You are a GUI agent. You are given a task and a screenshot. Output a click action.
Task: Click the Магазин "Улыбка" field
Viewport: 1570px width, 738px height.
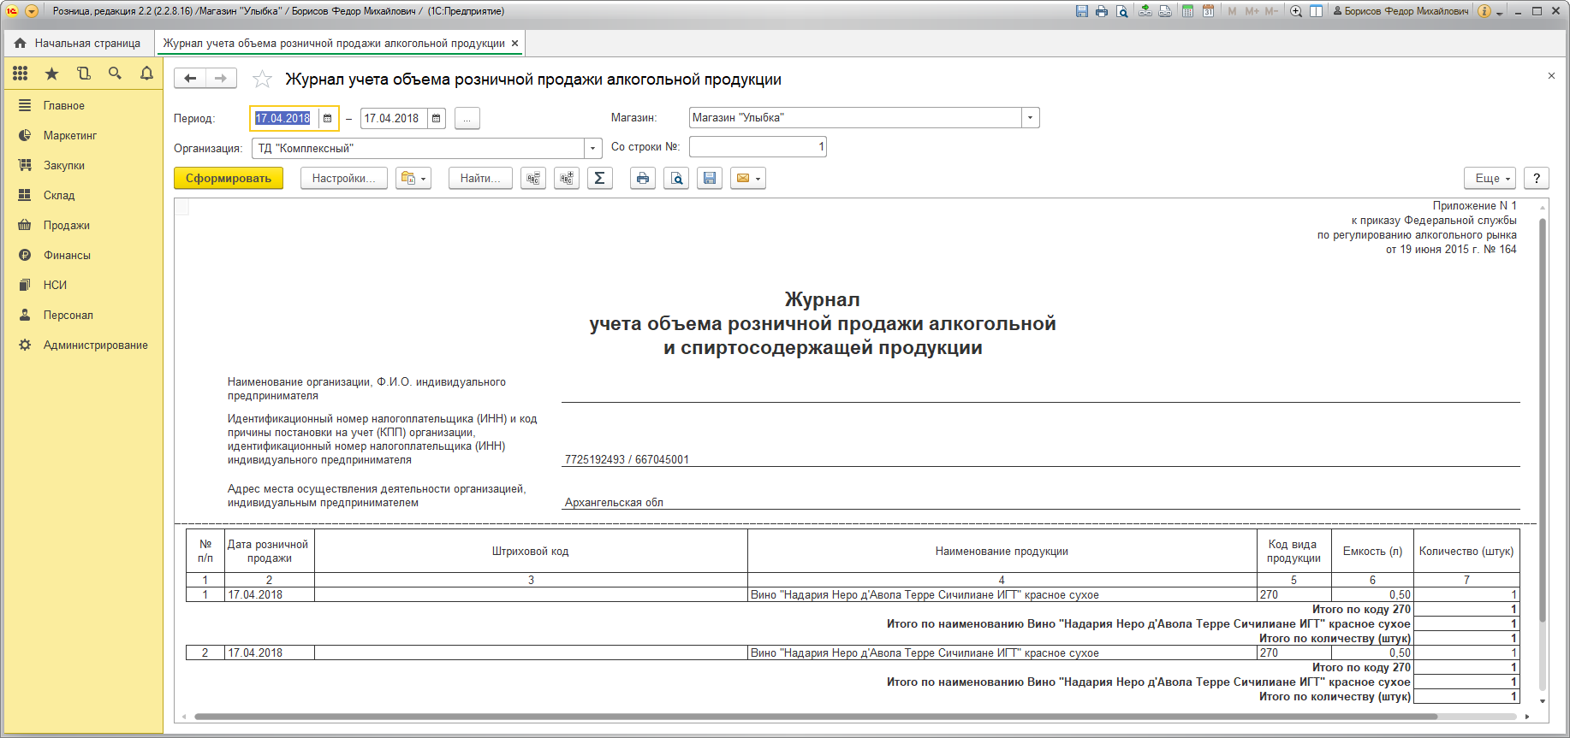click(x=855, y=118)
